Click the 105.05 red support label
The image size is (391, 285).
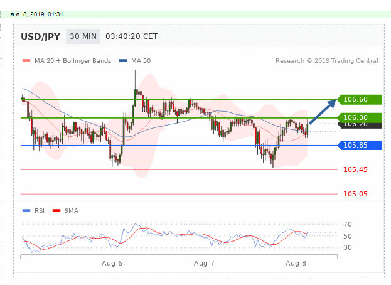355,194
